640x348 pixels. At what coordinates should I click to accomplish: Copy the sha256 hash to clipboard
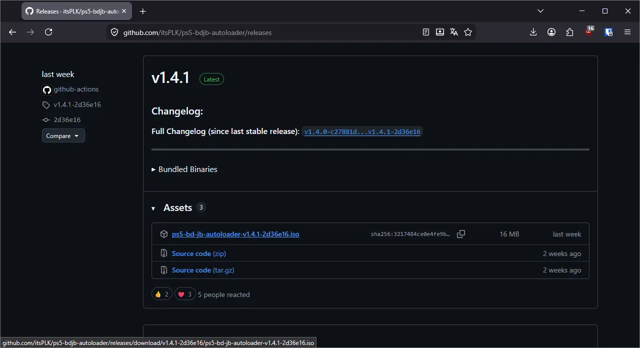click(461, 234)
